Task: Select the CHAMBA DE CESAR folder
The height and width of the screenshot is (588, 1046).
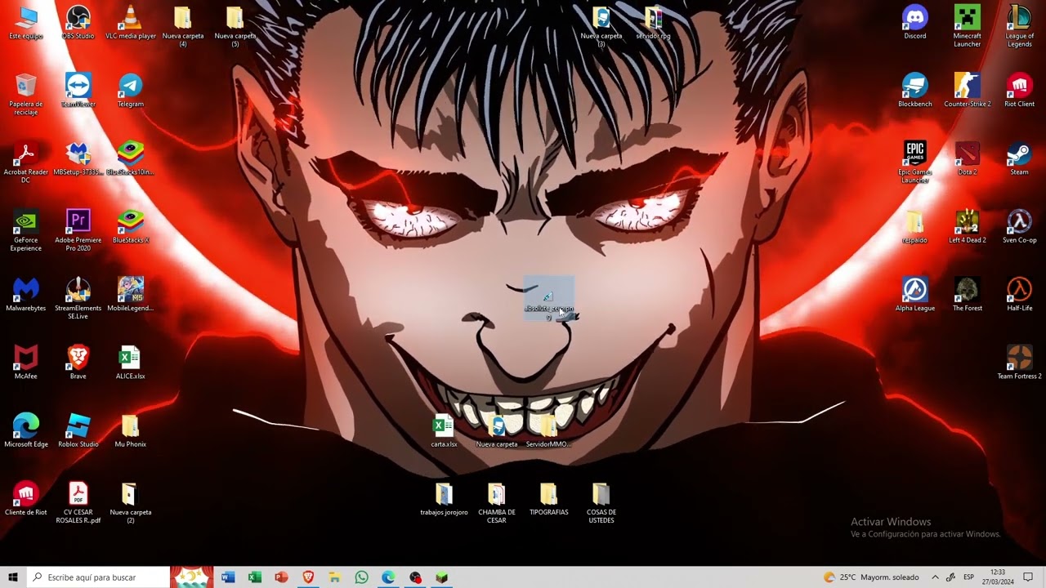Action: [x=497, y=503]
